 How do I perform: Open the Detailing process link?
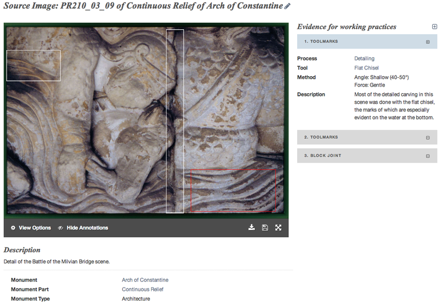click(x=364, y=58)
